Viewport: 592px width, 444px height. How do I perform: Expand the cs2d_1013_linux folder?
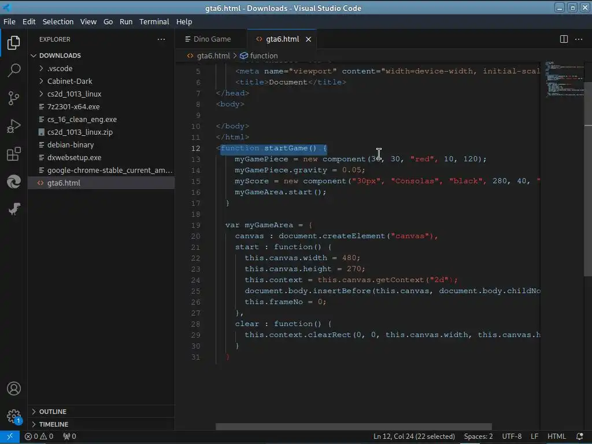point(41,94)
